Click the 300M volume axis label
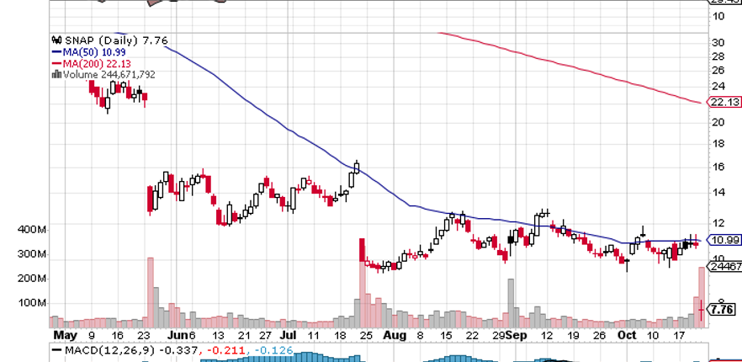This screenshot has width=742, height=362. point(33,254)
